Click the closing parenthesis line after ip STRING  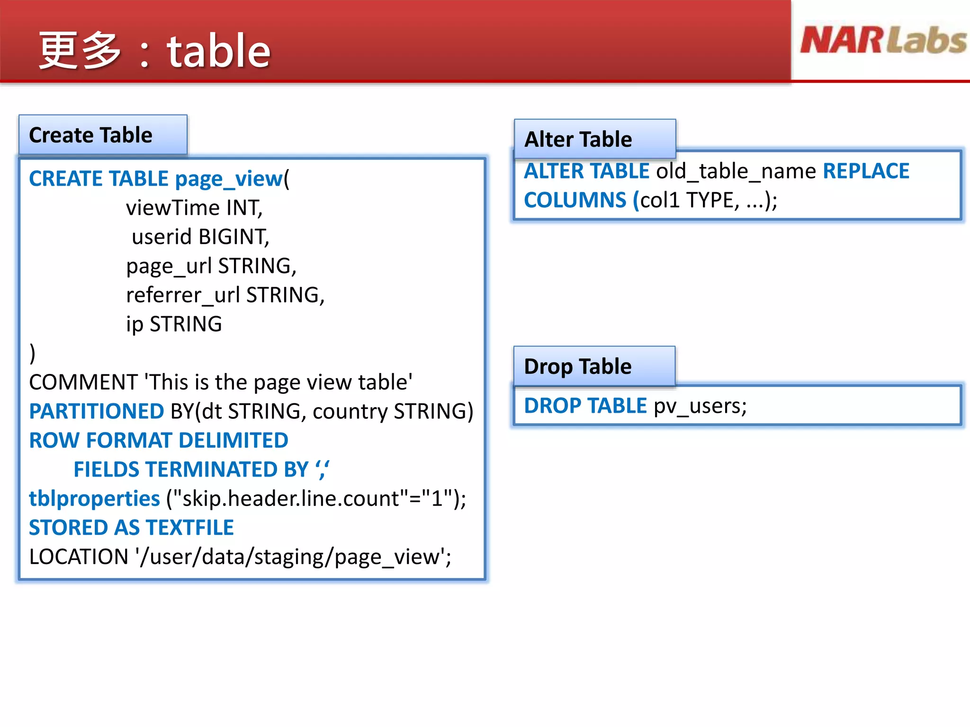tap(32, 353)
